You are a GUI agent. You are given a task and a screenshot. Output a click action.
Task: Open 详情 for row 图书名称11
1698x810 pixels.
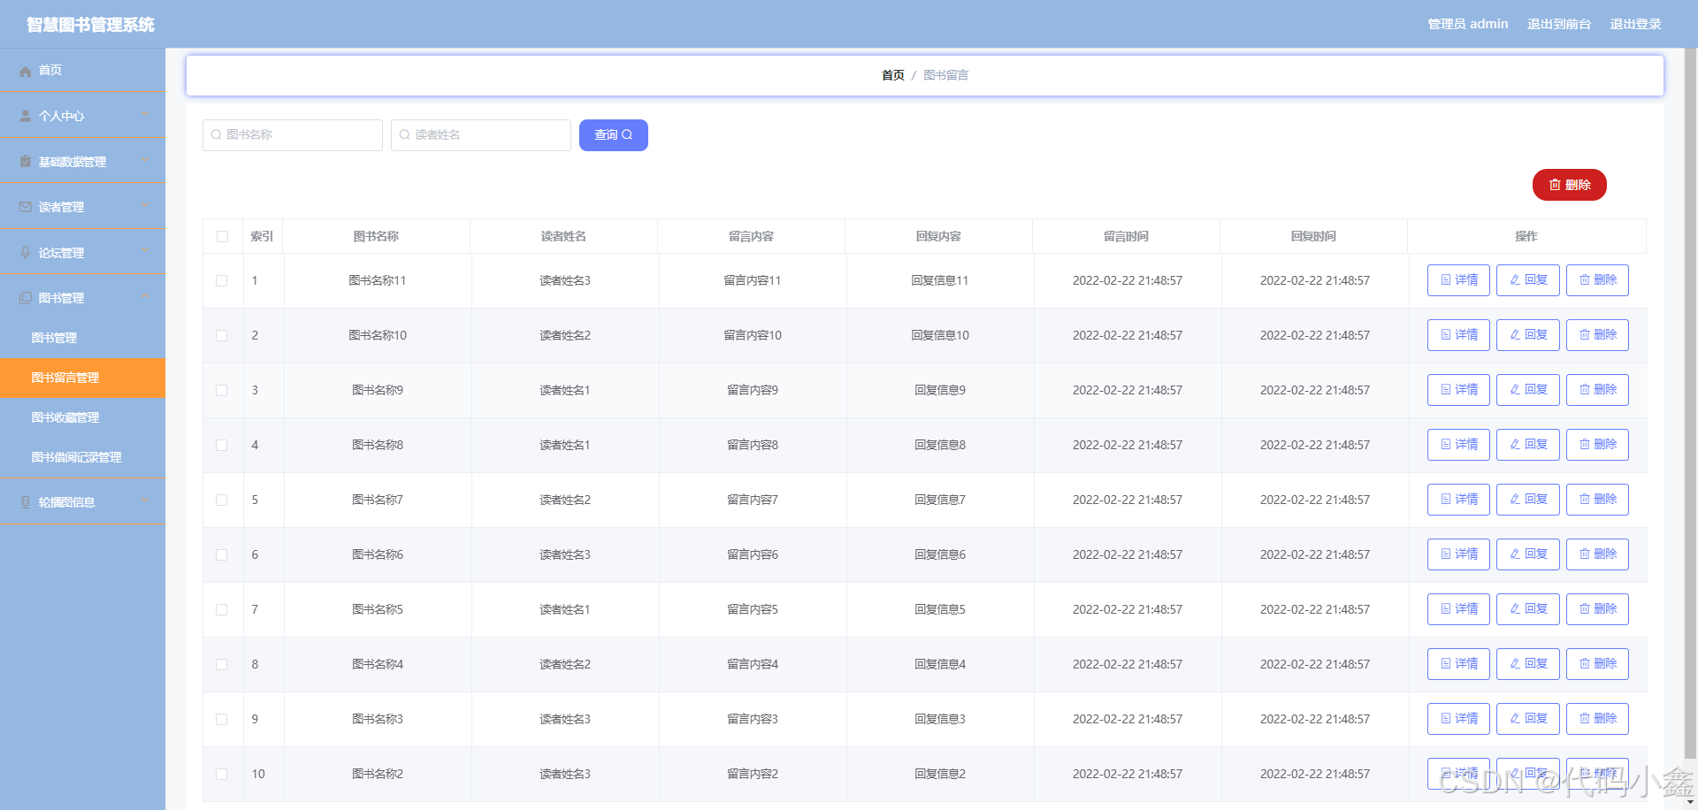click(1458, 280)
